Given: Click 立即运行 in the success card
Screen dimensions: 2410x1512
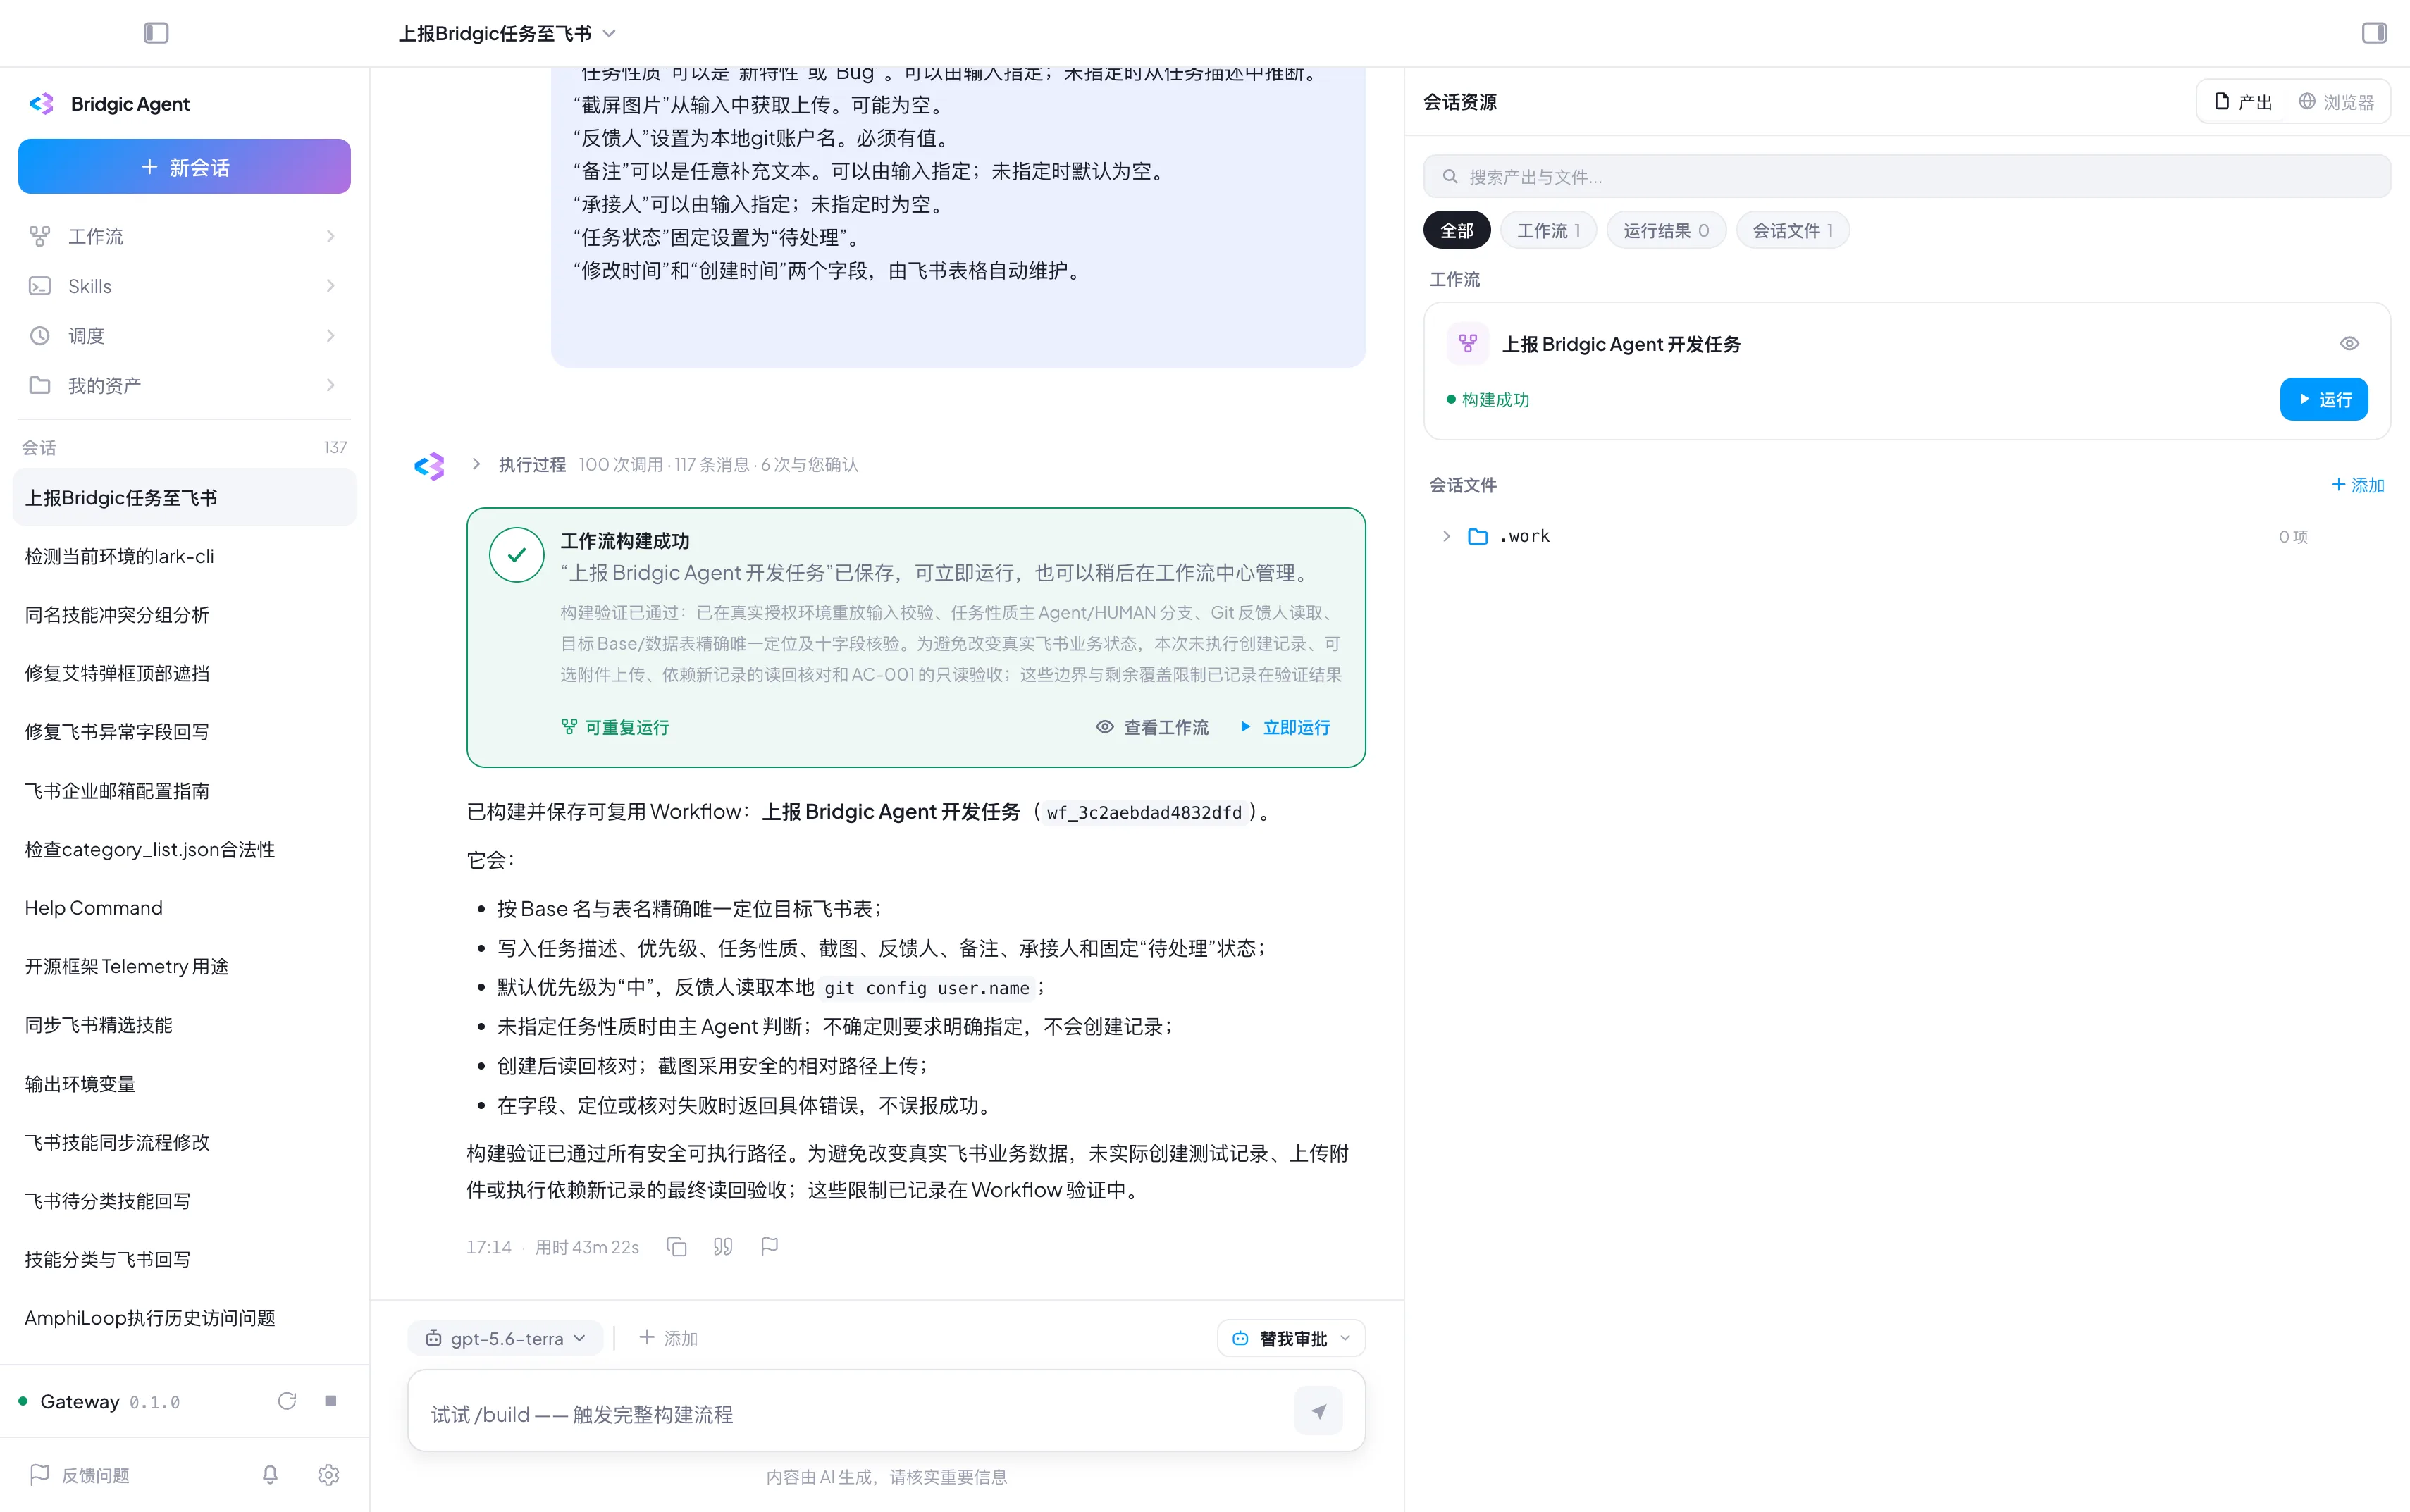Looking at the screenshot, I should [x=1286, y=728].
